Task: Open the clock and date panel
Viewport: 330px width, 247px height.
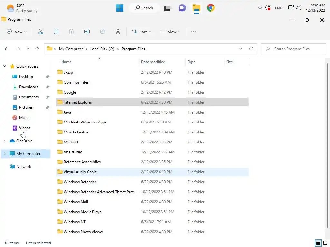Action: coord(315,8)
